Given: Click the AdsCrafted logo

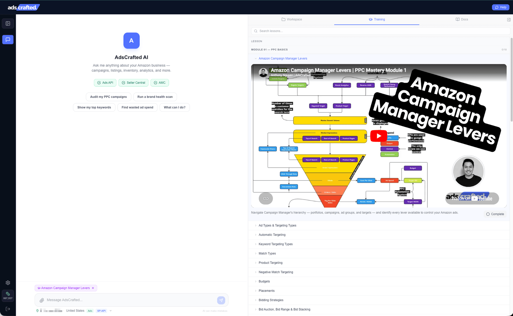Looking at the screenshot, I should (24, 7).
